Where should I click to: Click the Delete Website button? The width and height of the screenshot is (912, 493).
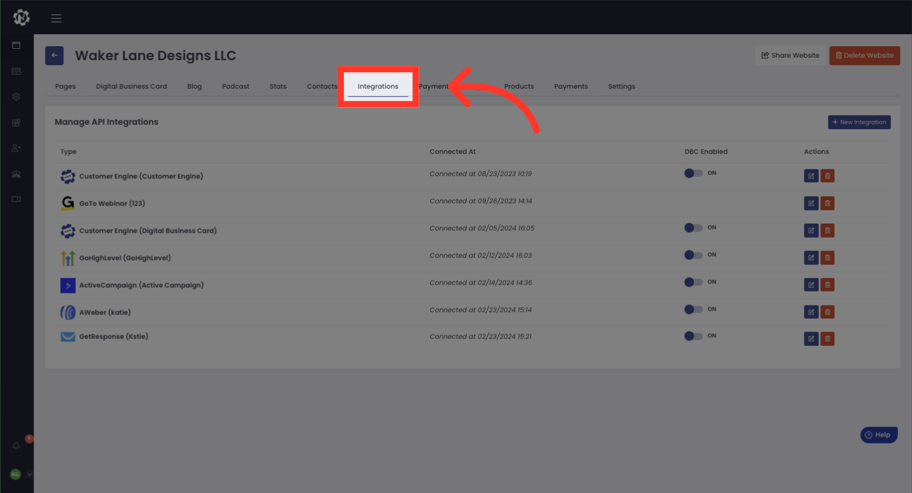click(864, 55)
